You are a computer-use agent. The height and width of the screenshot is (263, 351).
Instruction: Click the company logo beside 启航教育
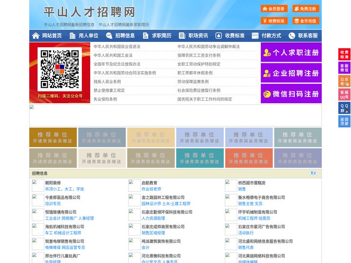pos(135,186)
